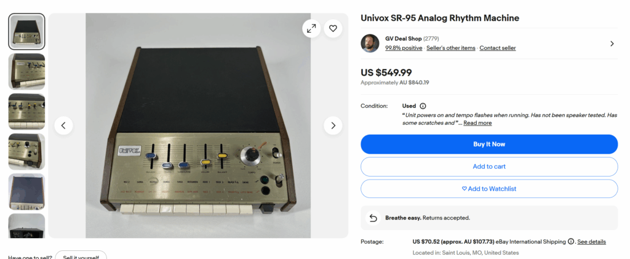Click the Sell it yourself button
The width and height of the screenshot is (630, 259).
click(x=81, y=256)
